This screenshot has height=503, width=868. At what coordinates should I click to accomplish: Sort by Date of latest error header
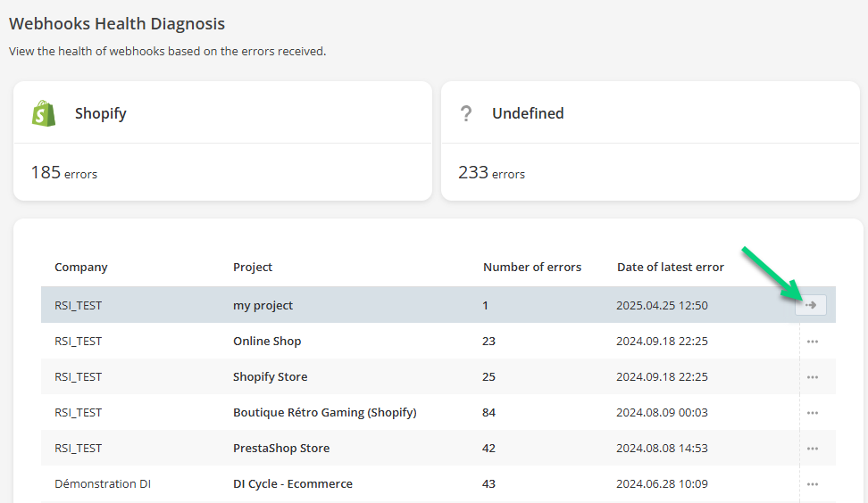pyautogui.click(x=671, y=267)
